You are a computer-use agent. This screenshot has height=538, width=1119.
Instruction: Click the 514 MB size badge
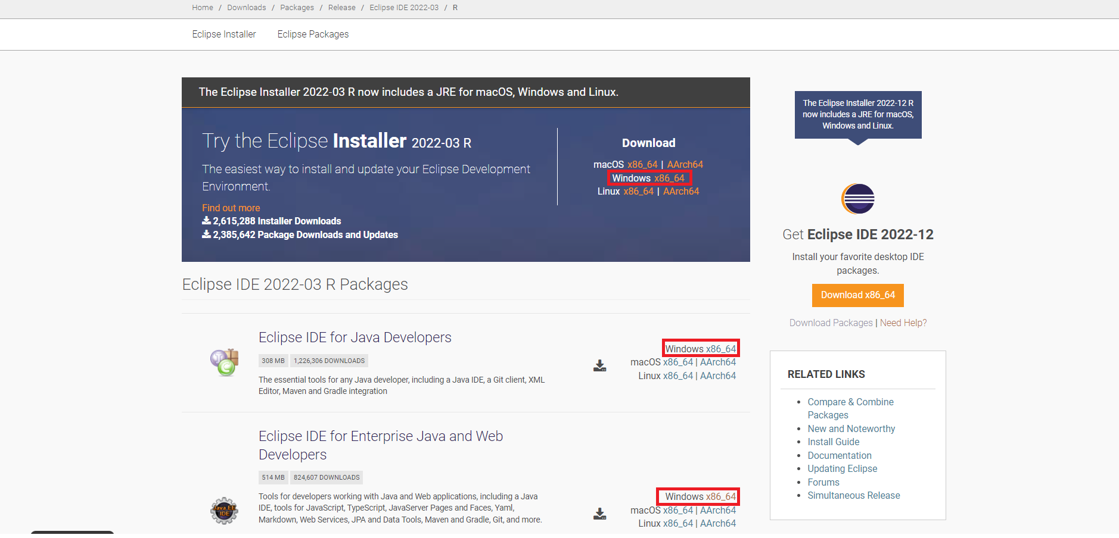(x=273, y=477)
